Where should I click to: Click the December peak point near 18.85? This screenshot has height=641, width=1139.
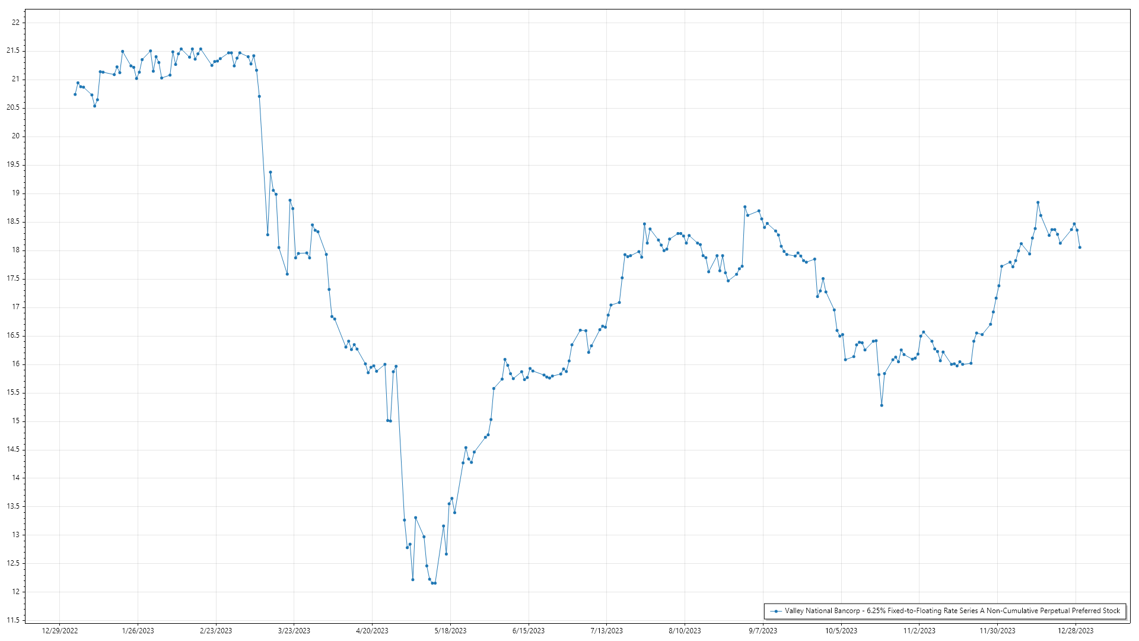[x=1038, y=202]
